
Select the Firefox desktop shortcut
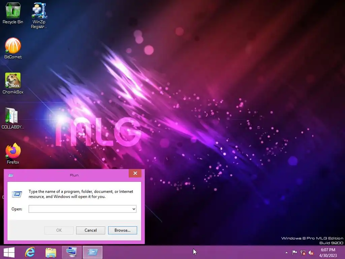pyautogui.click(x=13, y=153)
